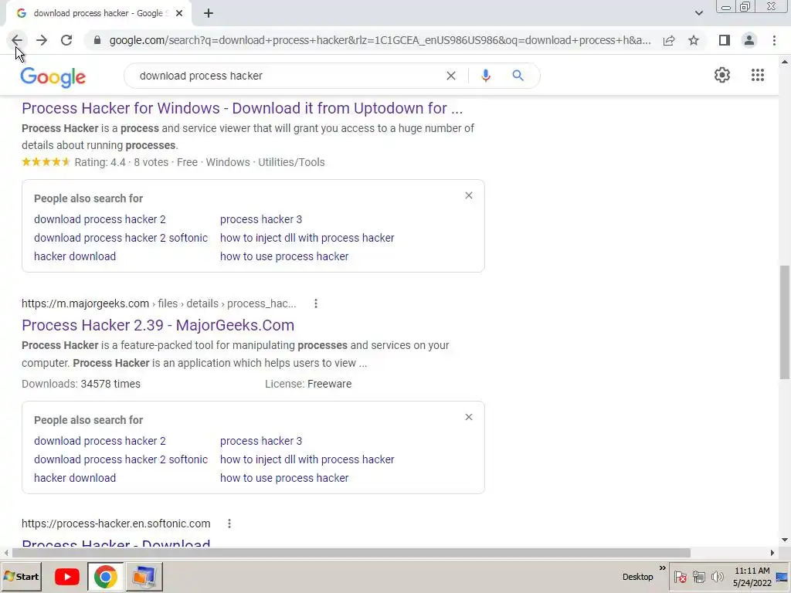
Task: Click the horizontal scrollbar right arrow
Action: coord(772,553)
